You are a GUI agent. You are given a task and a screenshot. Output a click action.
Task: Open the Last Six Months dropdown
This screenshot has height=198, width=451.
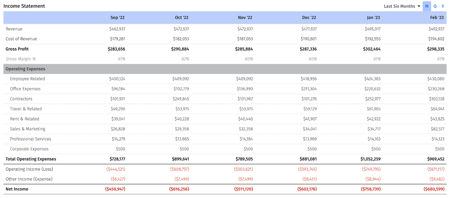(x=399, y=6)
